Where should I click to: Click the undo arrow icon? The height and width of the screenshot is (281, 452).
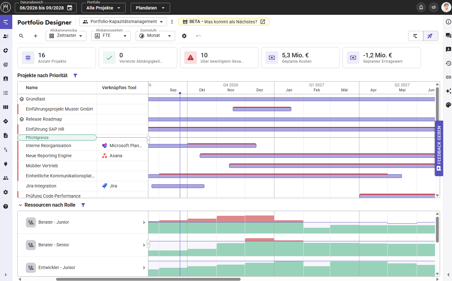click(198, 36)
